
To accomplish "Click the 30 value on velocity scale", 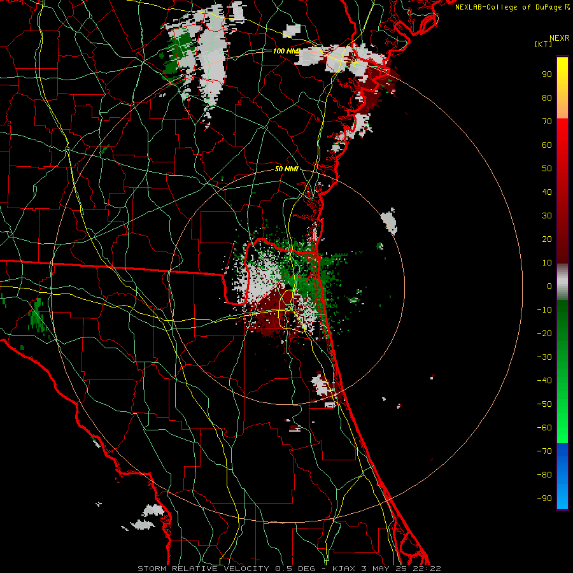I will (547, 216).
